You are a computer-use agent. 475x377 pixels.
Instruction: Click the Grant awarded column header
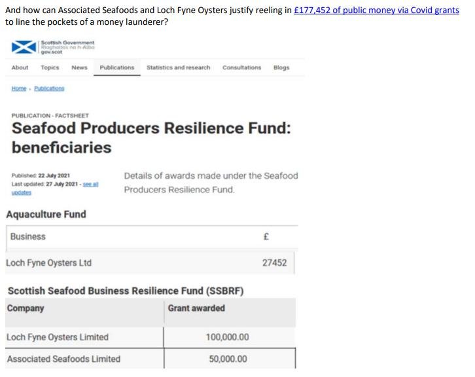point(196,308)
